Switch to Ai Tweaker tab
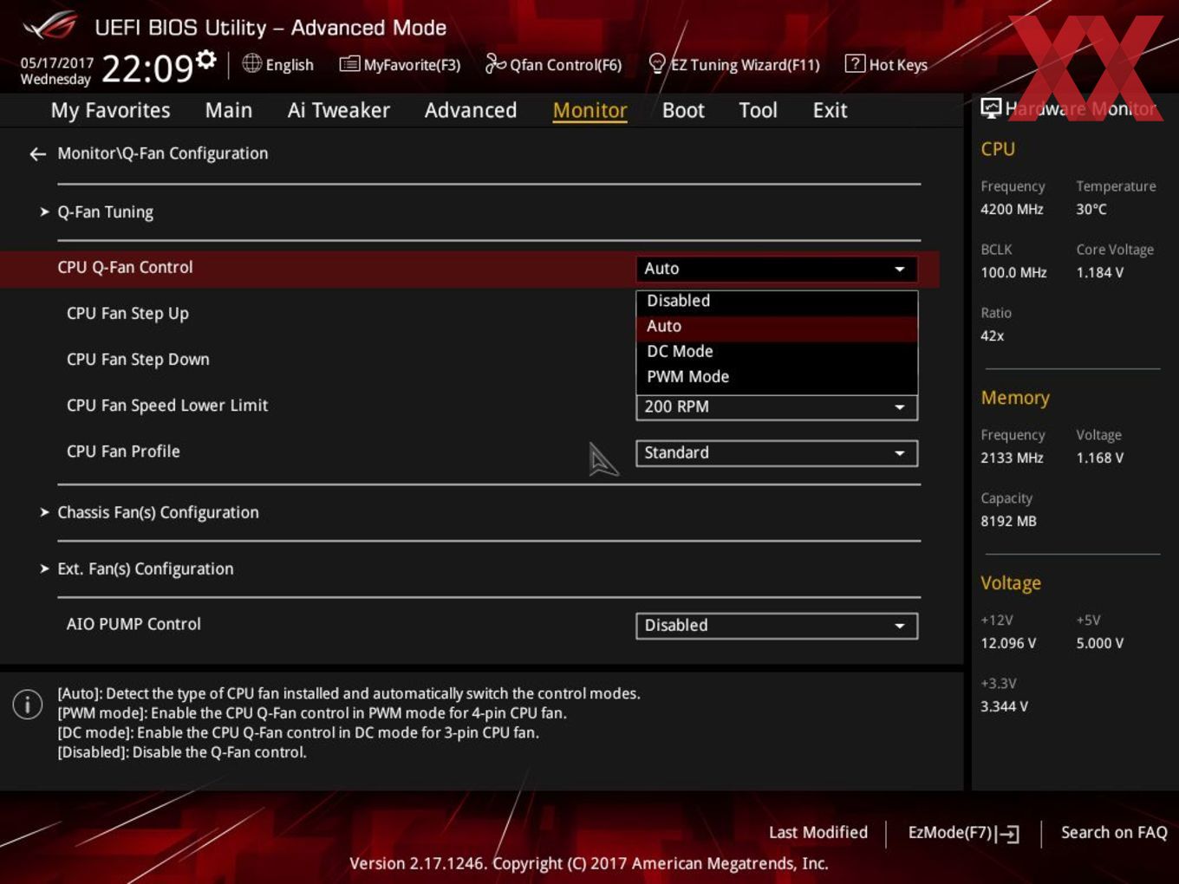Screen dimensions: 1179x884 click(x=338, y=110)
